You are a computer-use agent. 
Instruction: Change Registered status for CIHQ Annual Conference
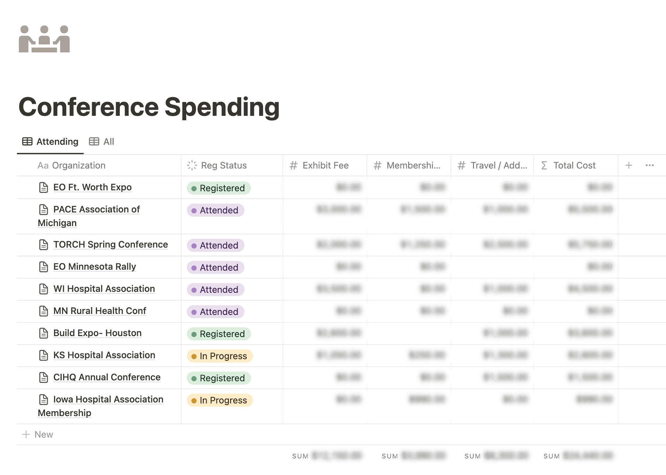click(x=219, y=378)
